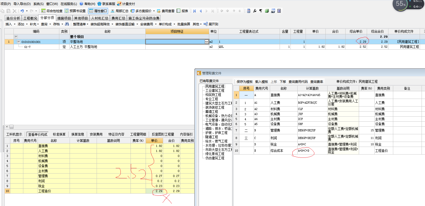
Task: Click the undo arrow icon
Action: [22, 11]
